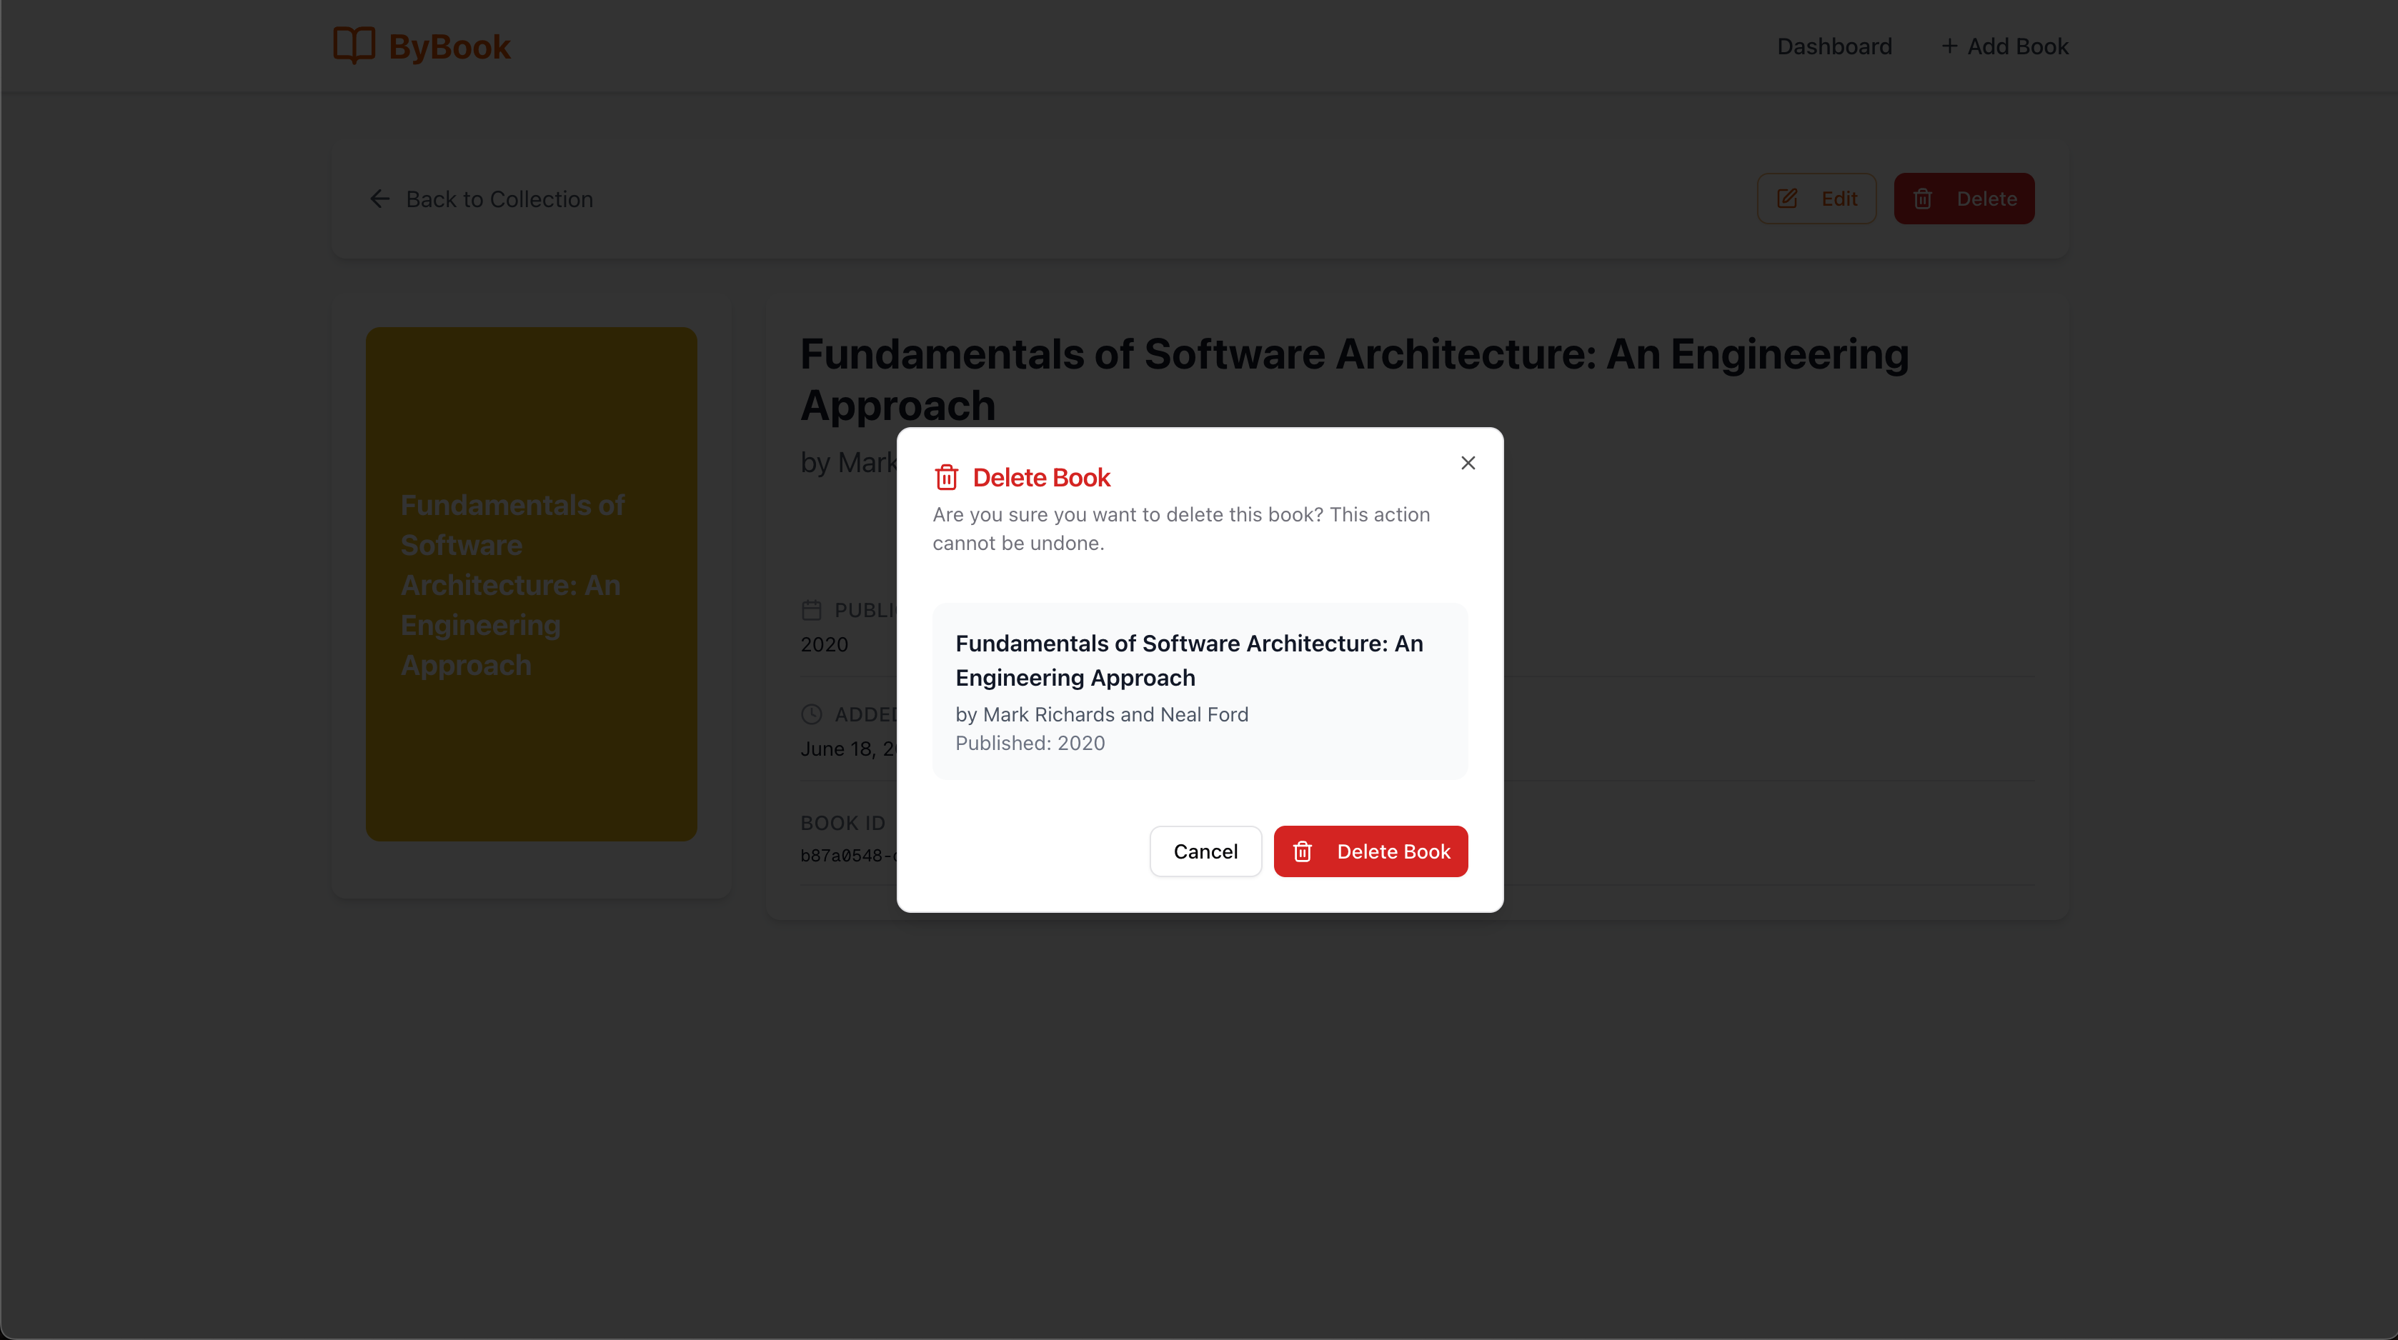
Task: Click the book summary card in dialog
Action: coord(1199,691)
